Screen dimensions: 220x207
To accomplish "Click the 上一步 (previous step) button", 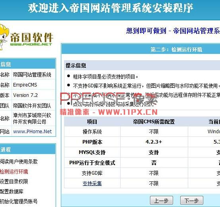I will tap(162, 200).
